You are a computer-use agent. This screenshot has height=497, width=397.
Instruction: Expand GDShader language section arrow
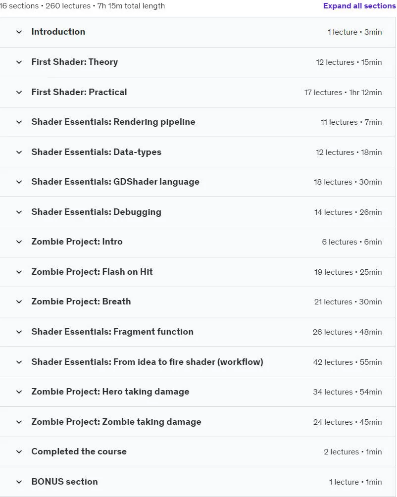click(19, 182)
